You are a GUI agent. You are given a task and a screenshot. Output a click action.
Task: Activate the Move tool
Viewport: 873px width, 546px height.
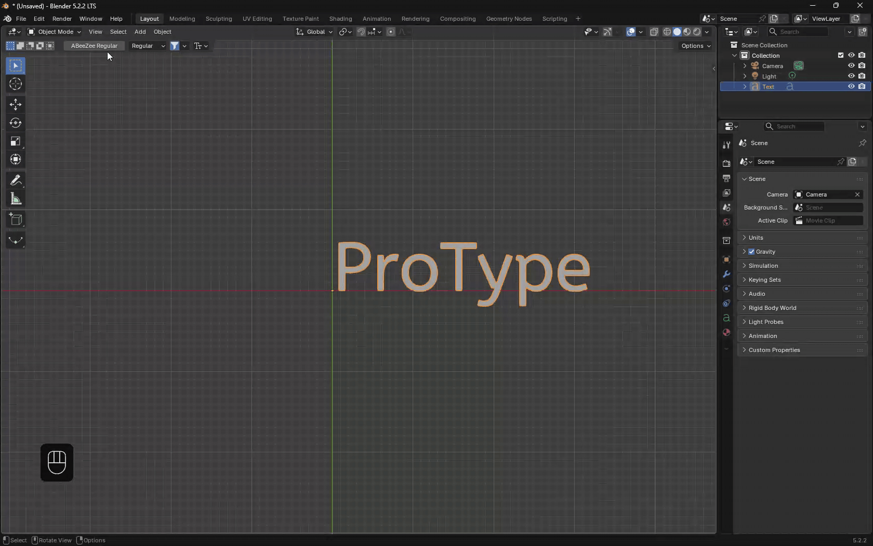pos(16,105)
